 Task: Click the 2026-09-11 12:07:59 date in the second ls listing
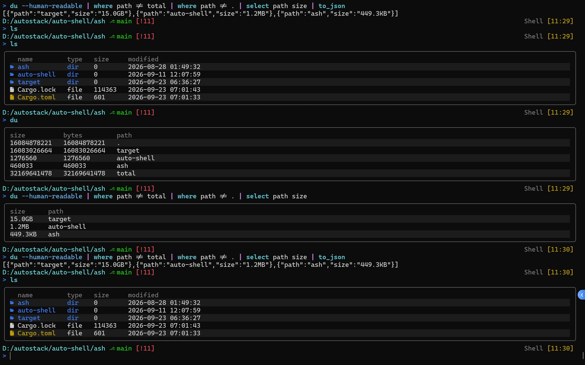click(x=164, y=310)
